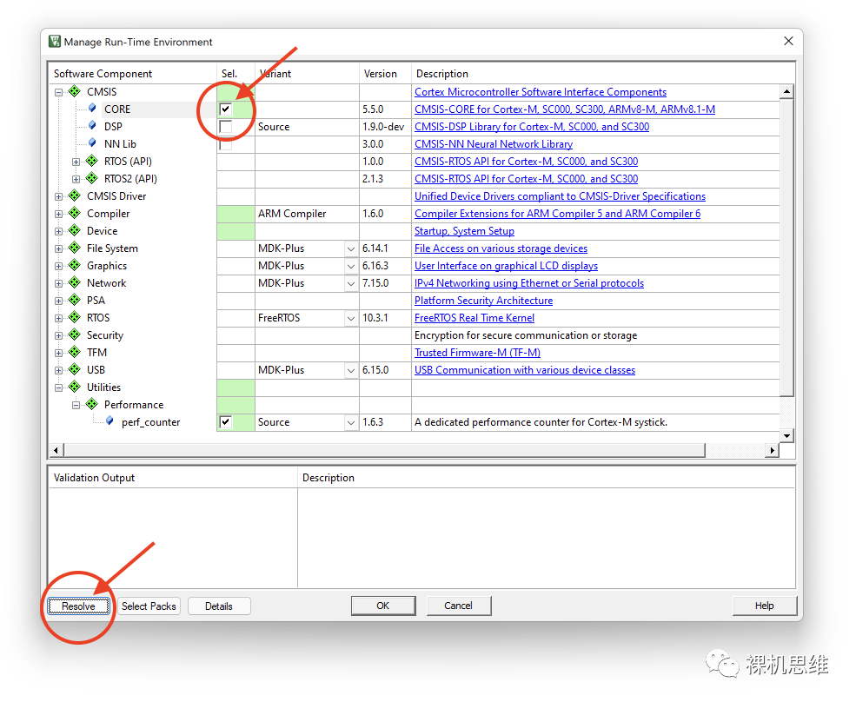Collapse the Performance tree node
This screenshot has width=856, height=702.
pos(76,405)
